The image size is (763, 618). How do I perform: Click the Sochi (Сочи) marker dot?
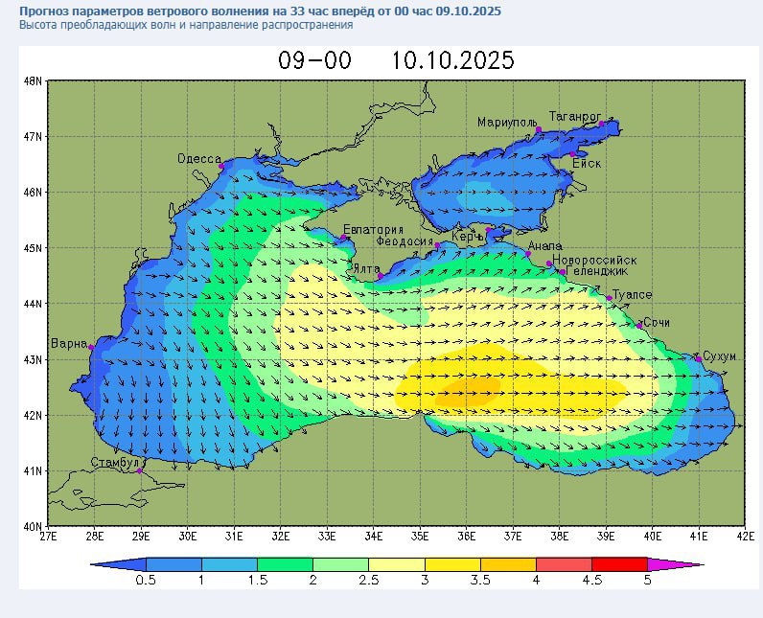639,326
